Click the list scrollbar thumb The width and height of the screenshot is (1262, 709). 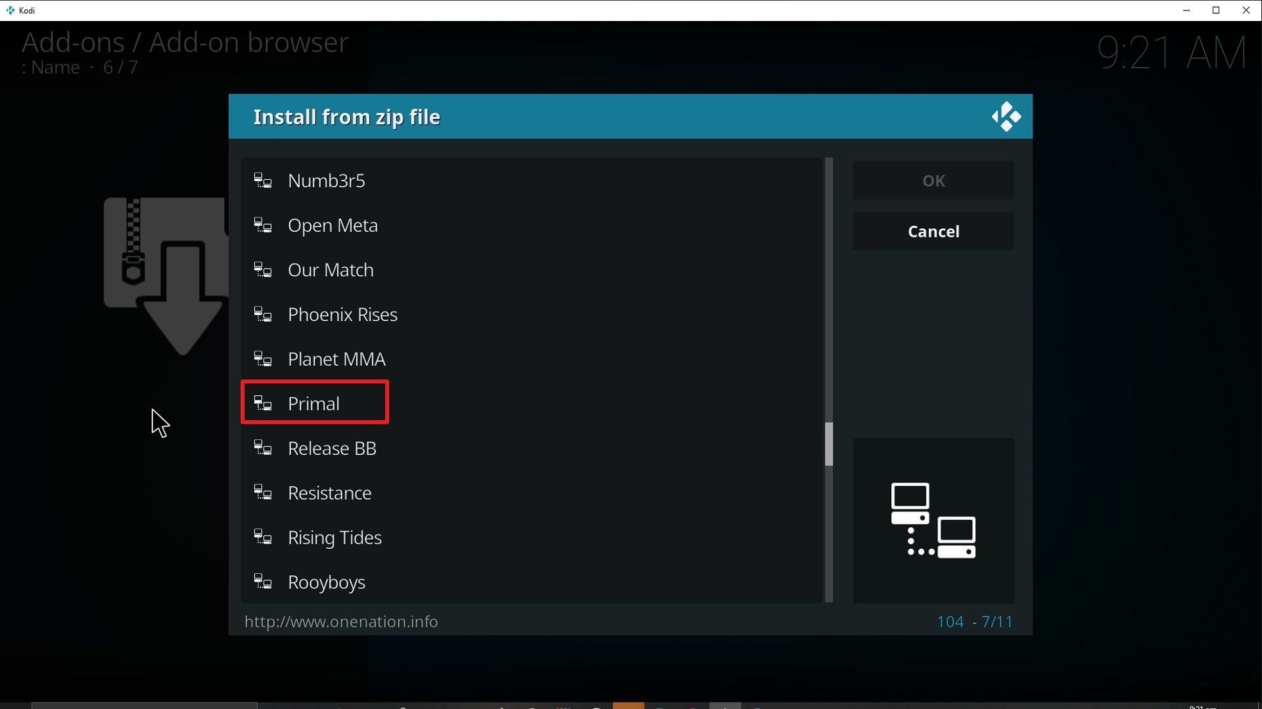[x=829, y=444]
